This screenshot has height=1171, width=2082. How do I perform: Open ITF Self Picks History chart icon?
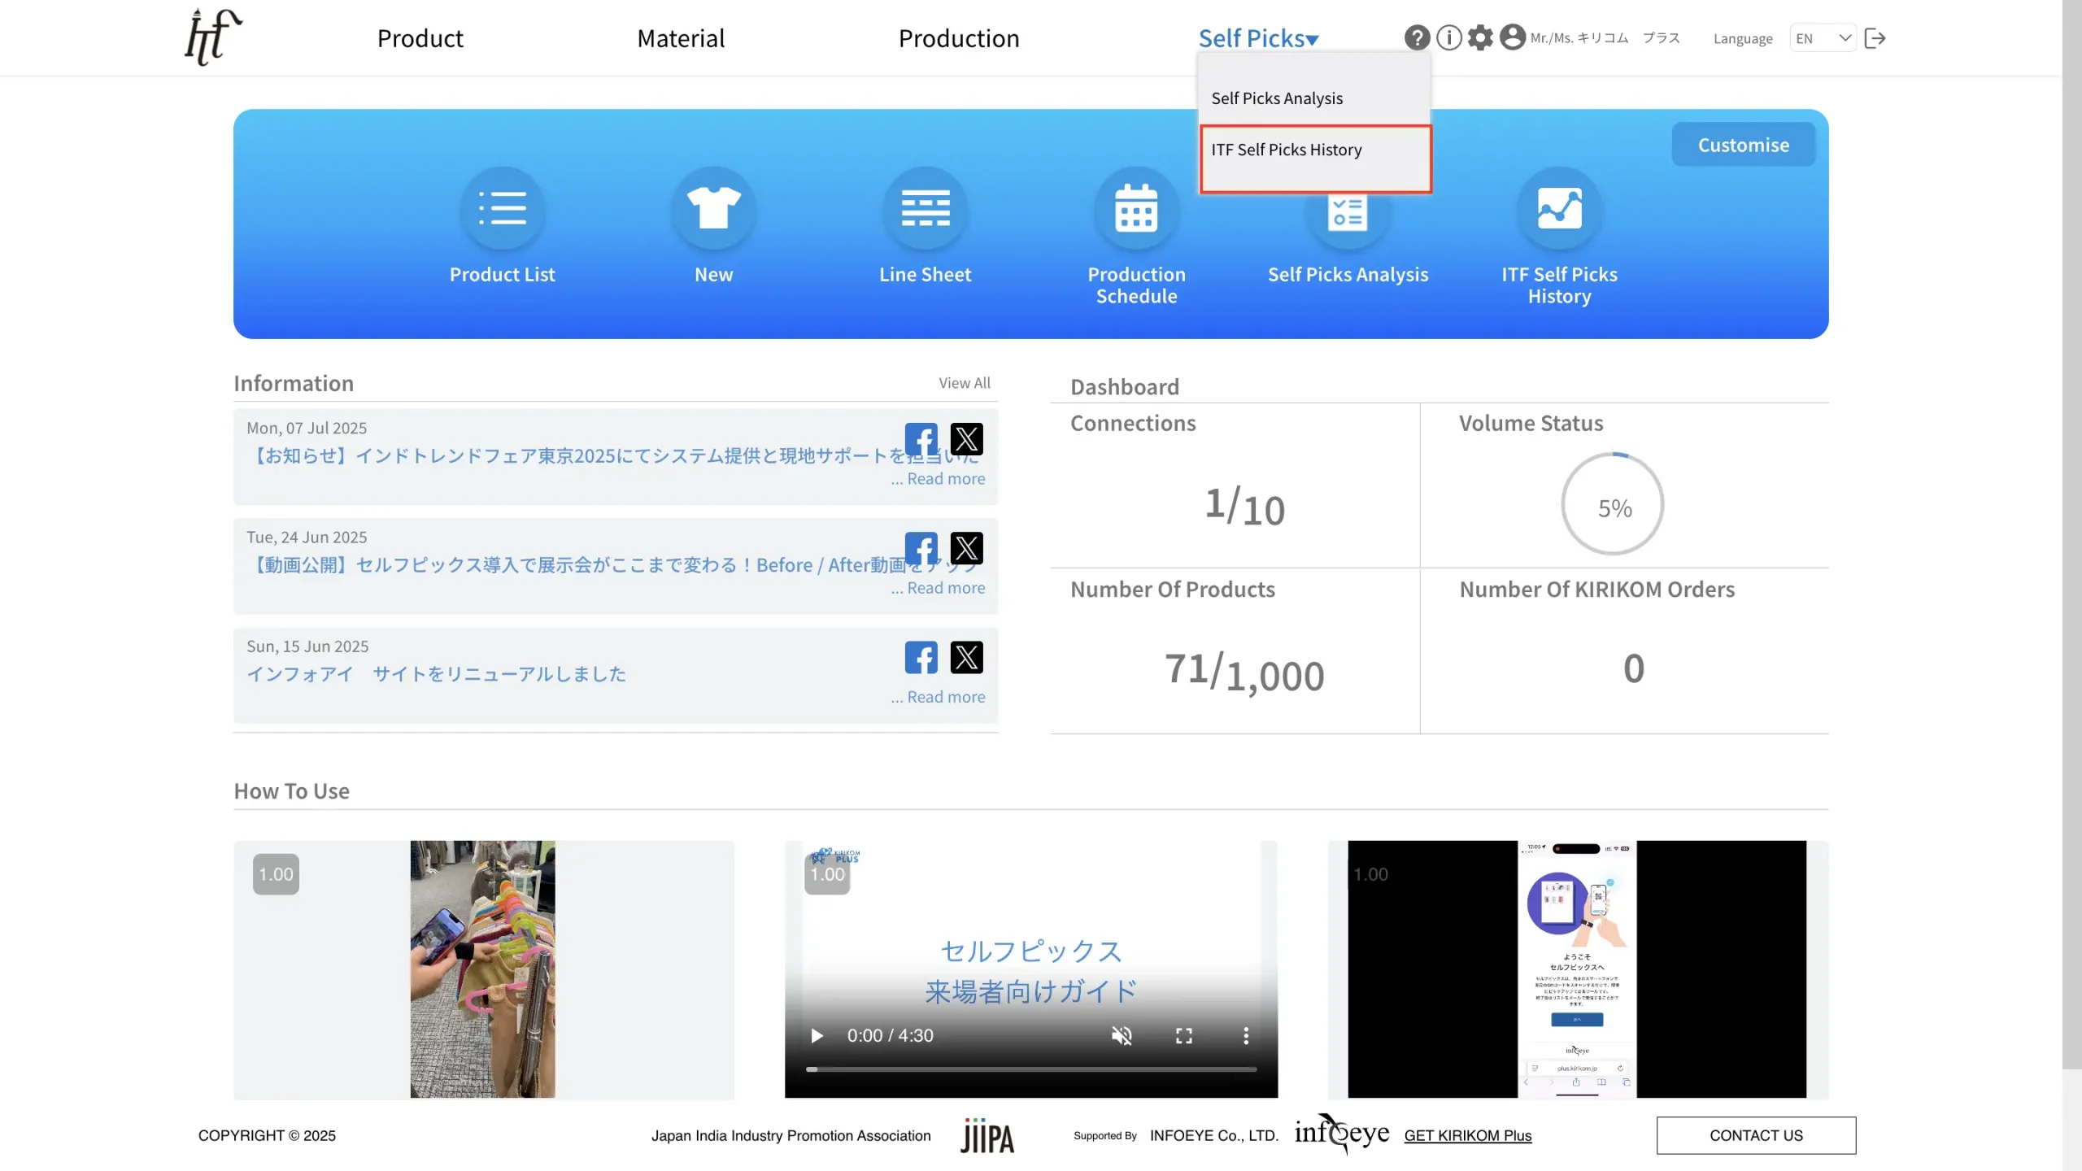click(x=1560, y=209)
